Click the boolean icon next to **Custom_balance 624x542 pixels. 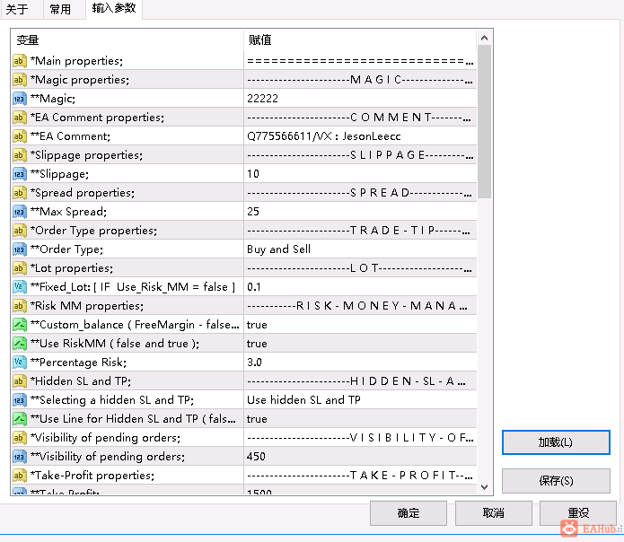pos(19,325)
